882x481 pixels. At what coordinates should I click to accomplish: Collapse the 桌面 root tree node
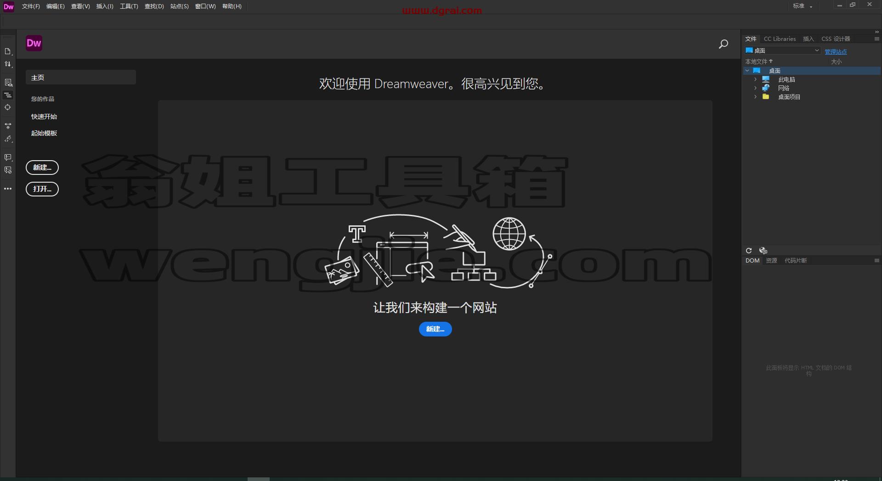(x=747, y=71)
